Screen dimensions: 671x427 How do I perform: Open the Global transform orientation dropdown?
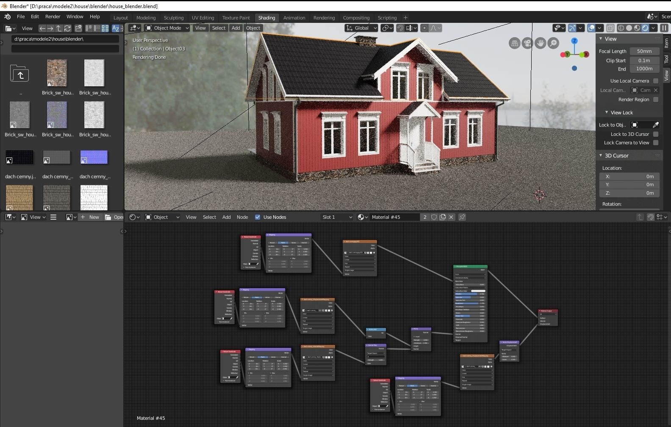[361, 28]
